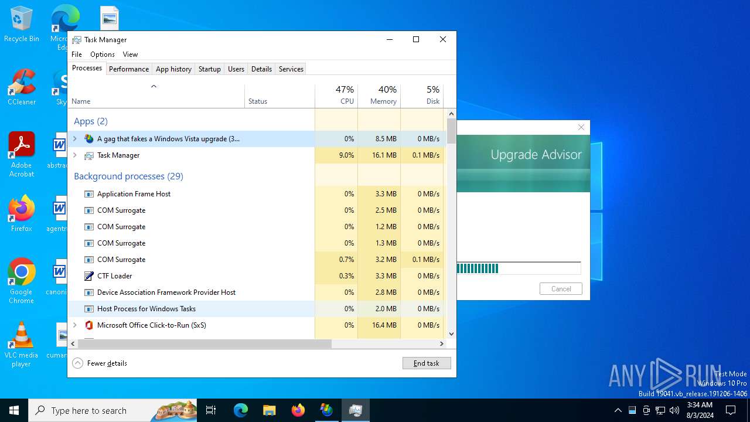
Task: Sort processes by the Disk column
Action: 422,96
